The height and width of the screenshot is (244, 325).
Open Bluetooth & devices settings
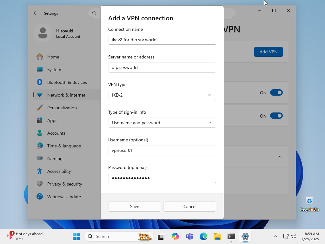tap(67, 82)
